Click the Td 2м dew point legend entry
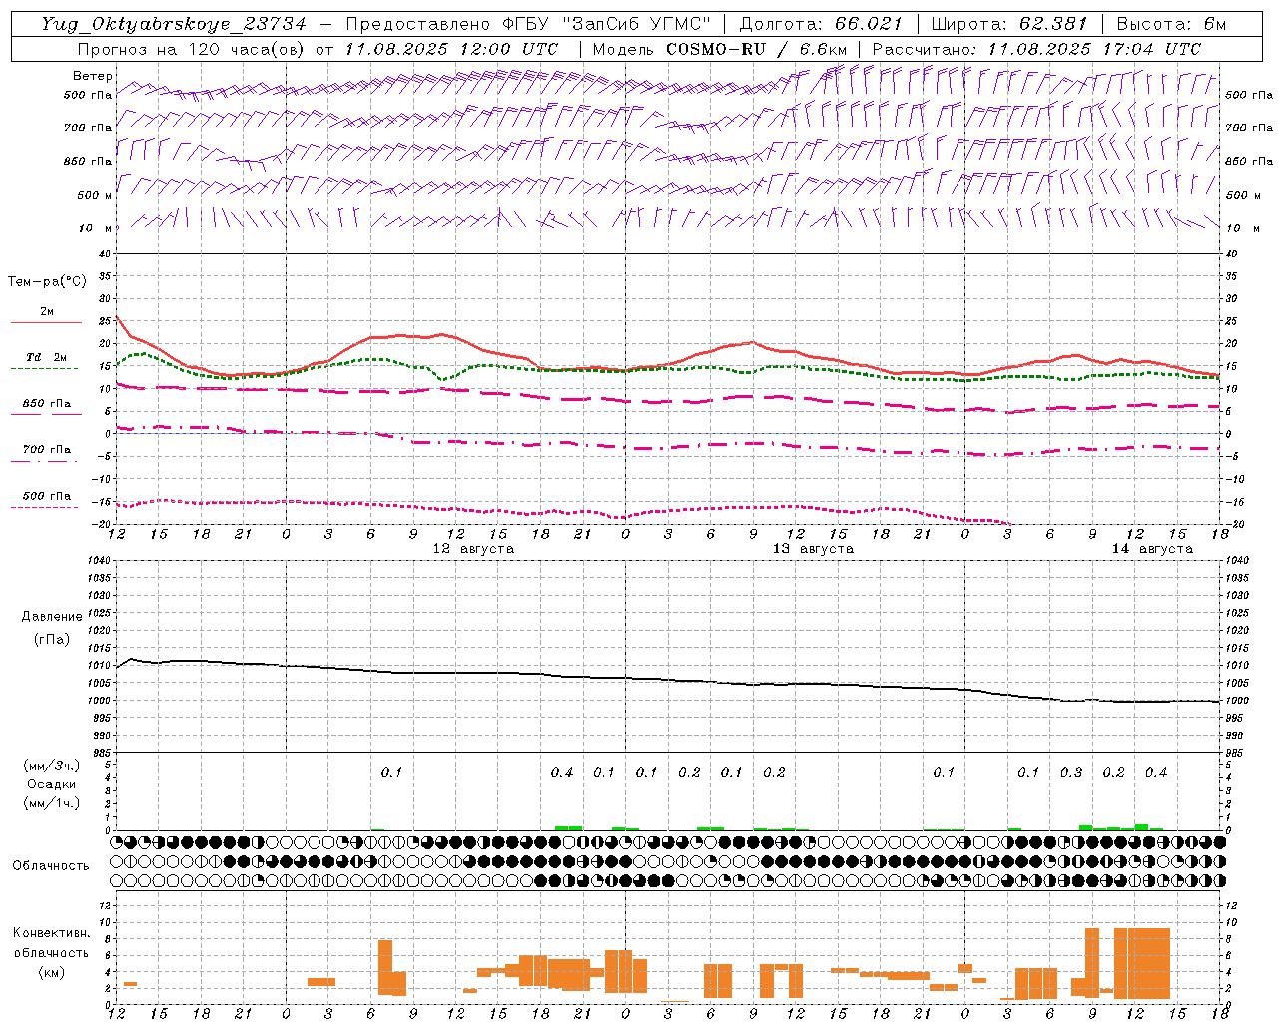Screen dimensions: 1278x1022 point(47,357)
